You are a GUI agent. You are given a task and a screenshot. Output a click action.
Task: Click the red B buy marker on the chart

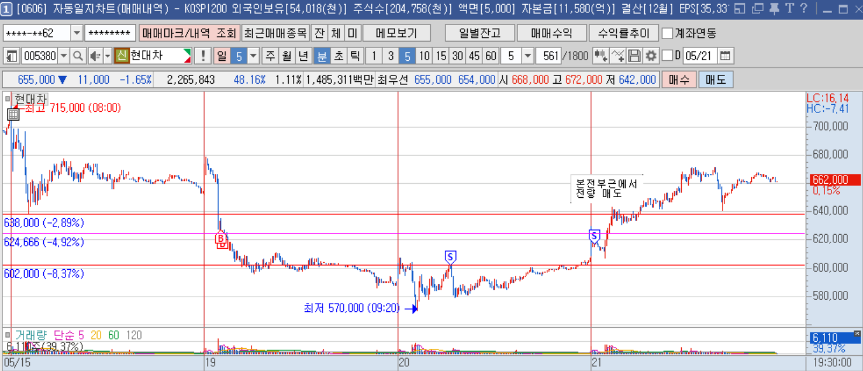[x=221, y=239]
